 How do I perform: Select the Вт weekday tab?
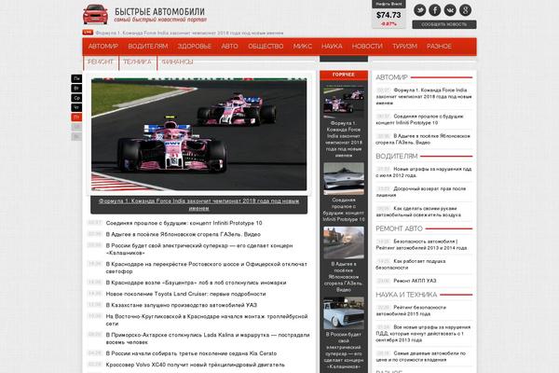[76, 89]
